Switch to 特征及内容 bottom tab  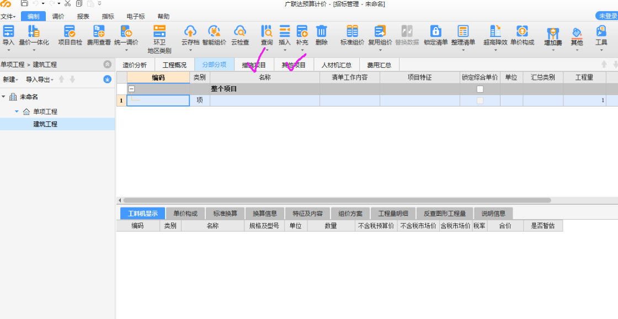[x=308, y=214]
